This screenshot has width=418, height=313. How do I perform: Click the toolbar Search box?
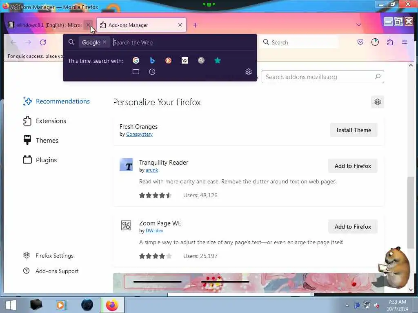(x=299, y=42)
